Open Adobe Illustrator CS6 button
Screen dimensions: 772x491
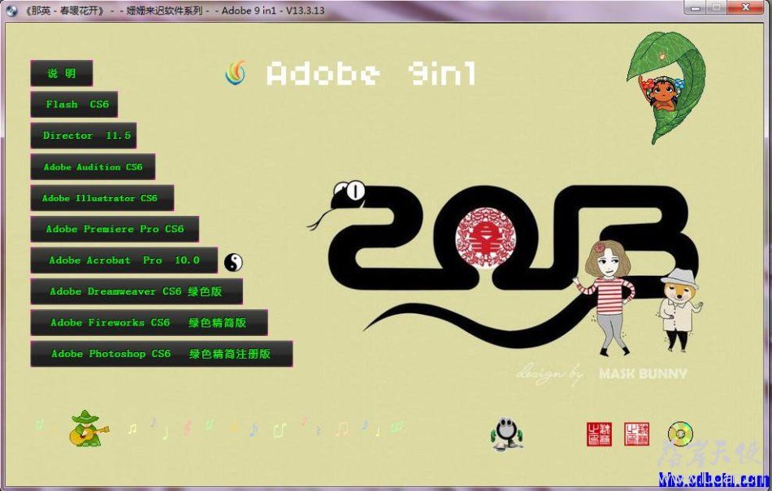pos(102,198)
